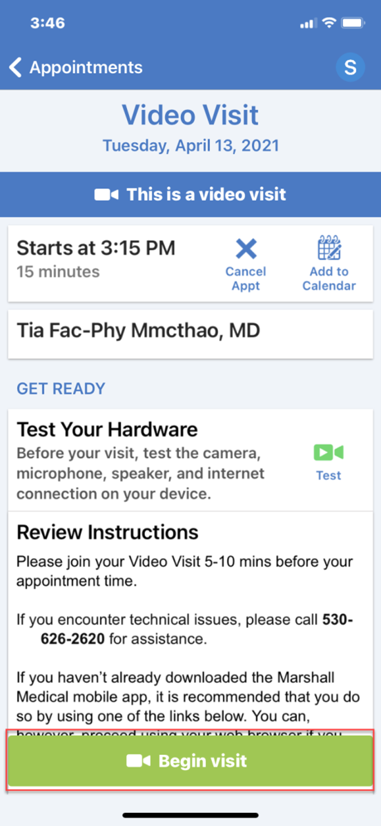The image size is (381, 826).
Task: Open the S profile avatar
Action: coord(350,68)
